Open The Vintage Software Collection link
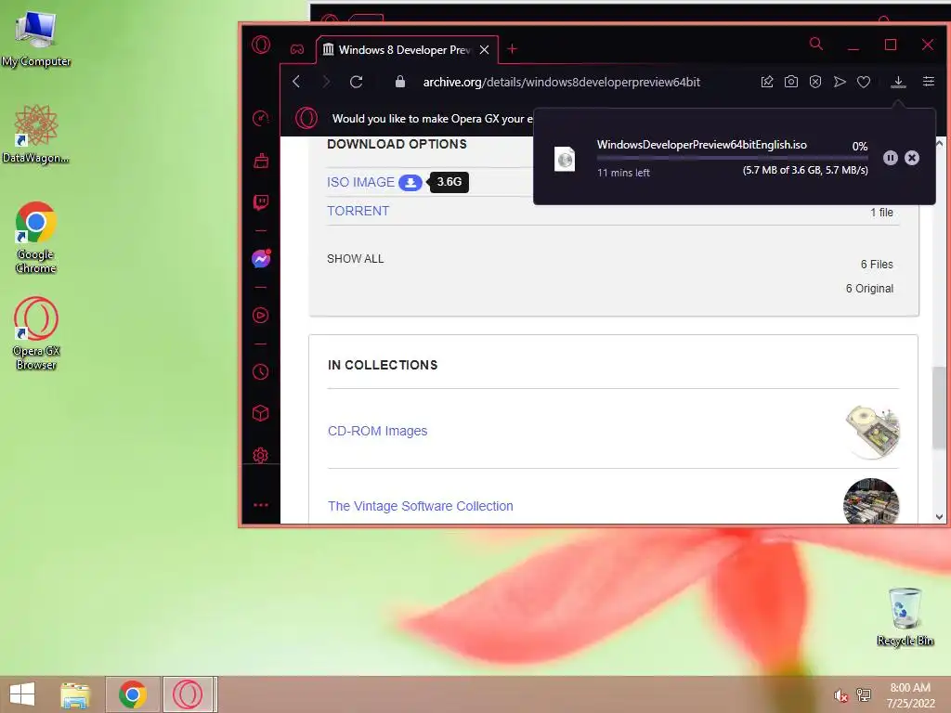951x713 pixels. point(421,506)
